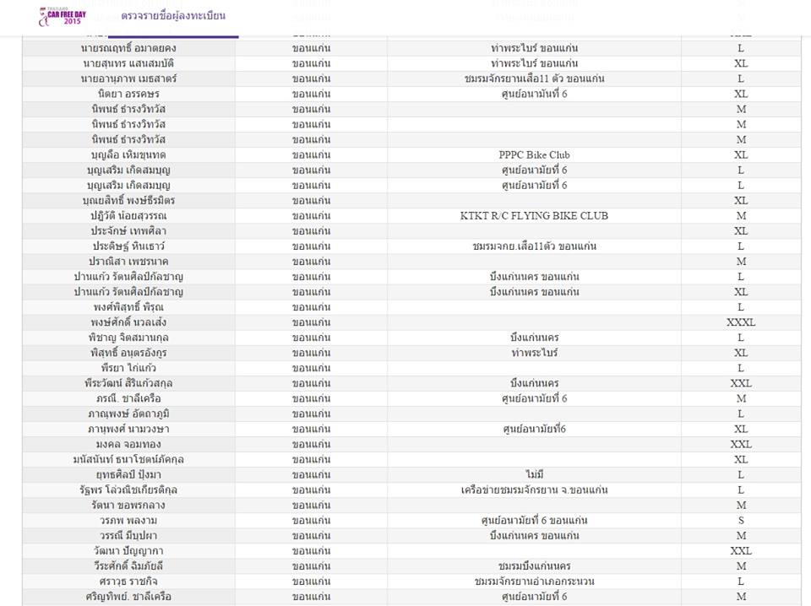Click ศูนย์อนามัยที่ 6 ขอนแก่น cell
811x606 pixels.
pos(534,520)
